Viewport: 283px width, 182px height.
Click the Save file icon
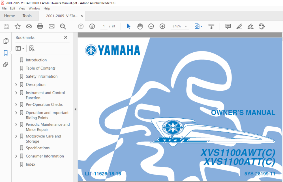click(x=6, y=26)
